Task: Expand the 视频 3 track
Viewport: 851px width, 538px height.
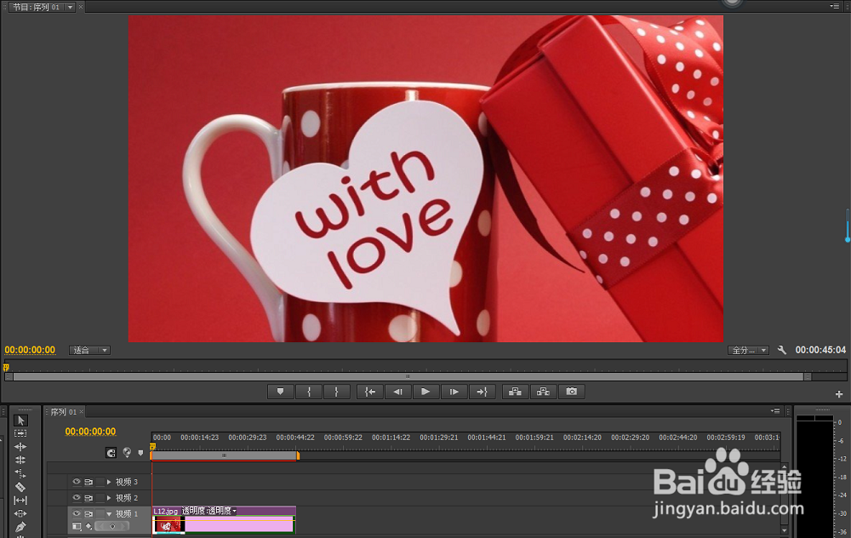Action: pyautogui.click(x=109, y=482)
